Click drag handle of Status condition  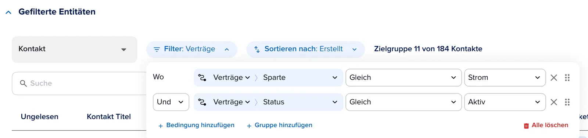(567, 102)
